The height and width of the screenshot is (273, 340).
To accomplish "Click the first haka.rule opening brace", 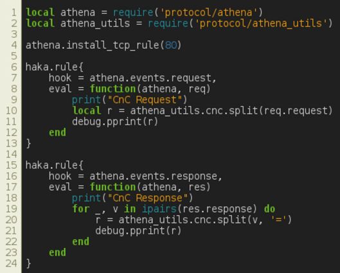I will click(81, 67).
